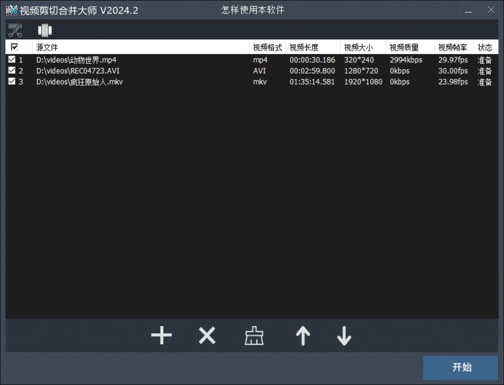Remove selected video using the X icon
The image size is (504, 385).
click(206, 336)
